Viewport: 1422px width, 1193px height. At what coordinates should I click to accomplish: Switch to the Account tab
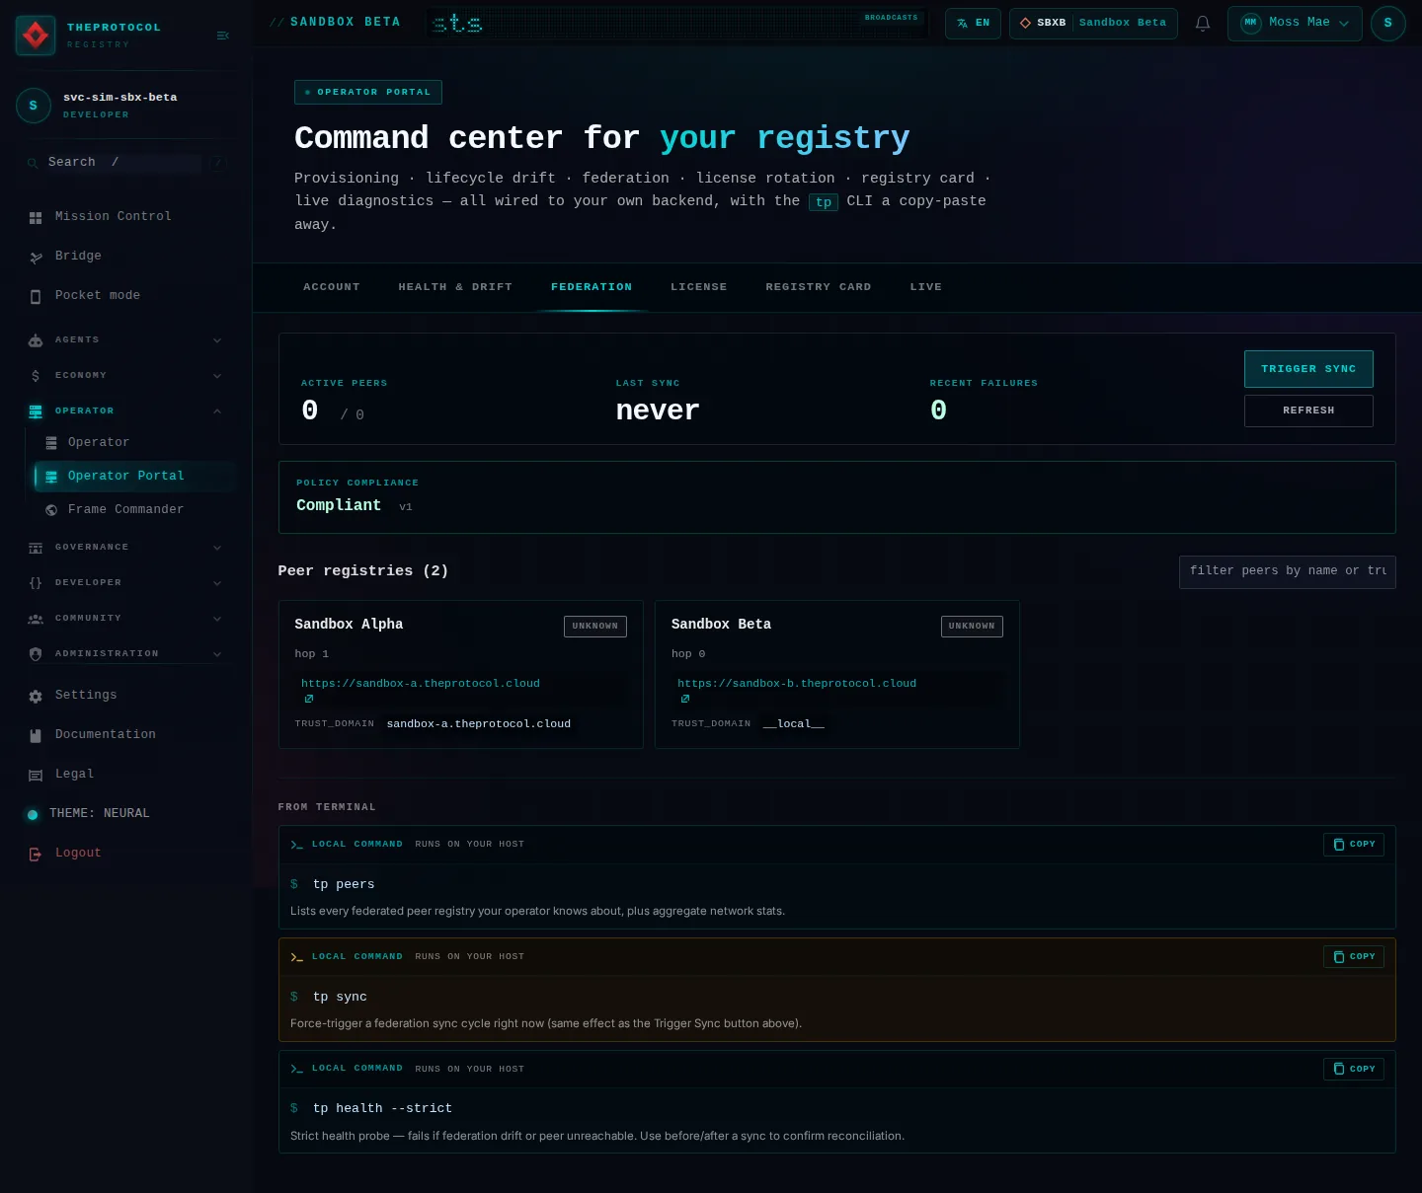click(x=332, y=287)
